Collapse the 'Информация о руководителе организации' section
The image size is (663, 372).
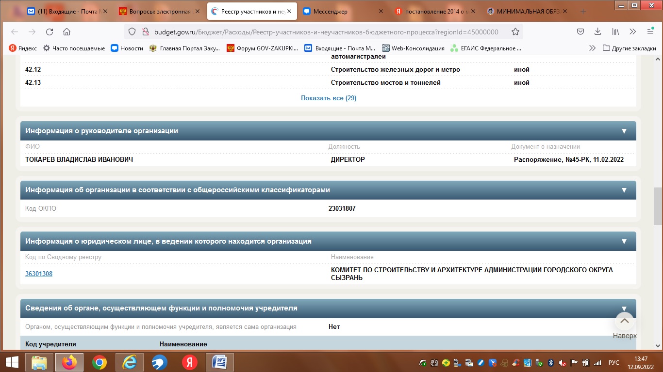624,131
